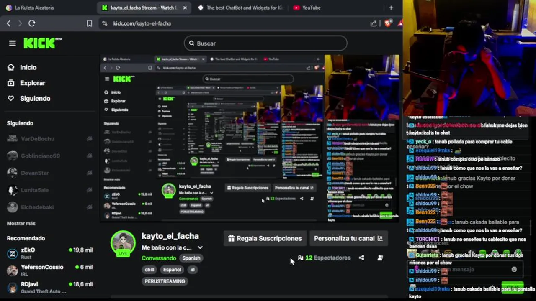Click RDjavi channel avatar
Screen dimensions: 536x301
coord(12,288)
